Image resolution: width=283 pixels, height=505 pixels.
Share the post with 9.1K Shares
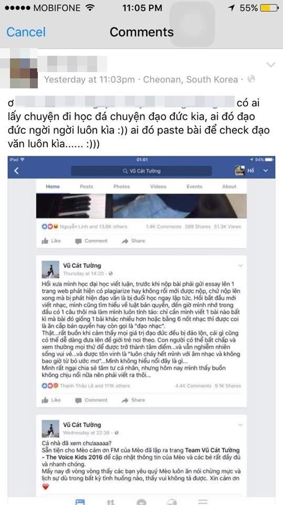133,400
